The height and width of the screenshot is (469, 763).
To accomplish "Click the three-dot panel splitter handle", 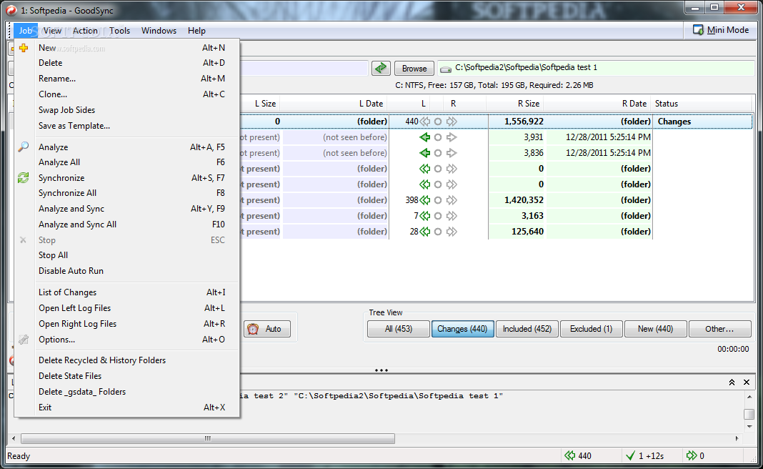I will [381, 370].
